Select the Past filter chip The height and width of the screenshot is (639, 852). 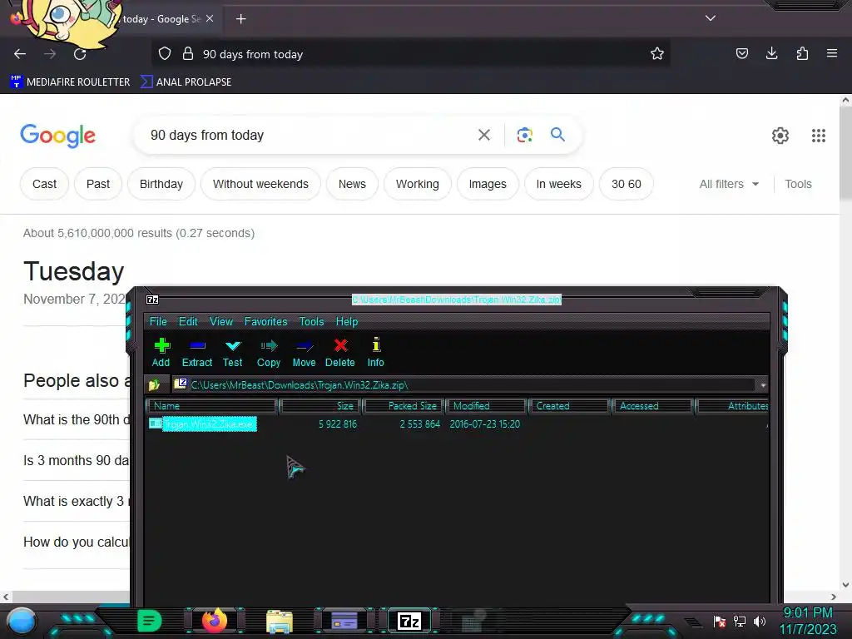(x=98, y=184)
